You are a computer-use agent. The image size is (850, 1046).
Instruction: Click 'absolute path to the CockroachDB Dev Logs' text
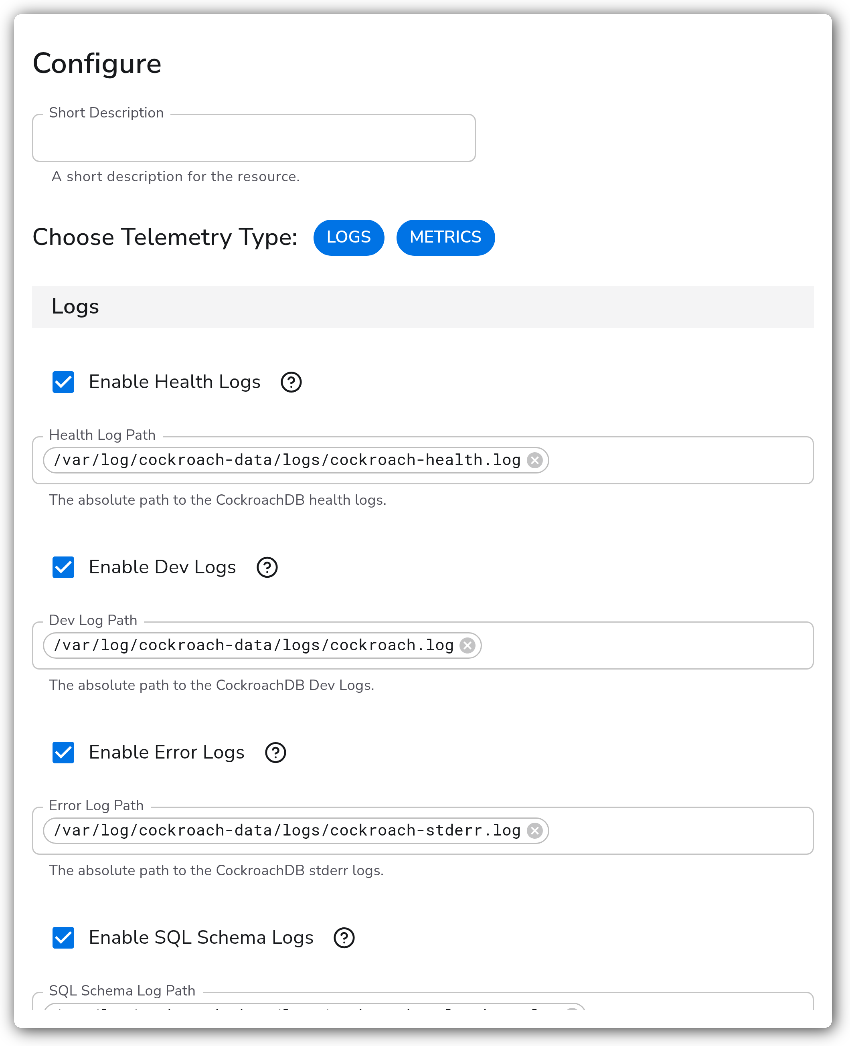[x=224, y=685]
